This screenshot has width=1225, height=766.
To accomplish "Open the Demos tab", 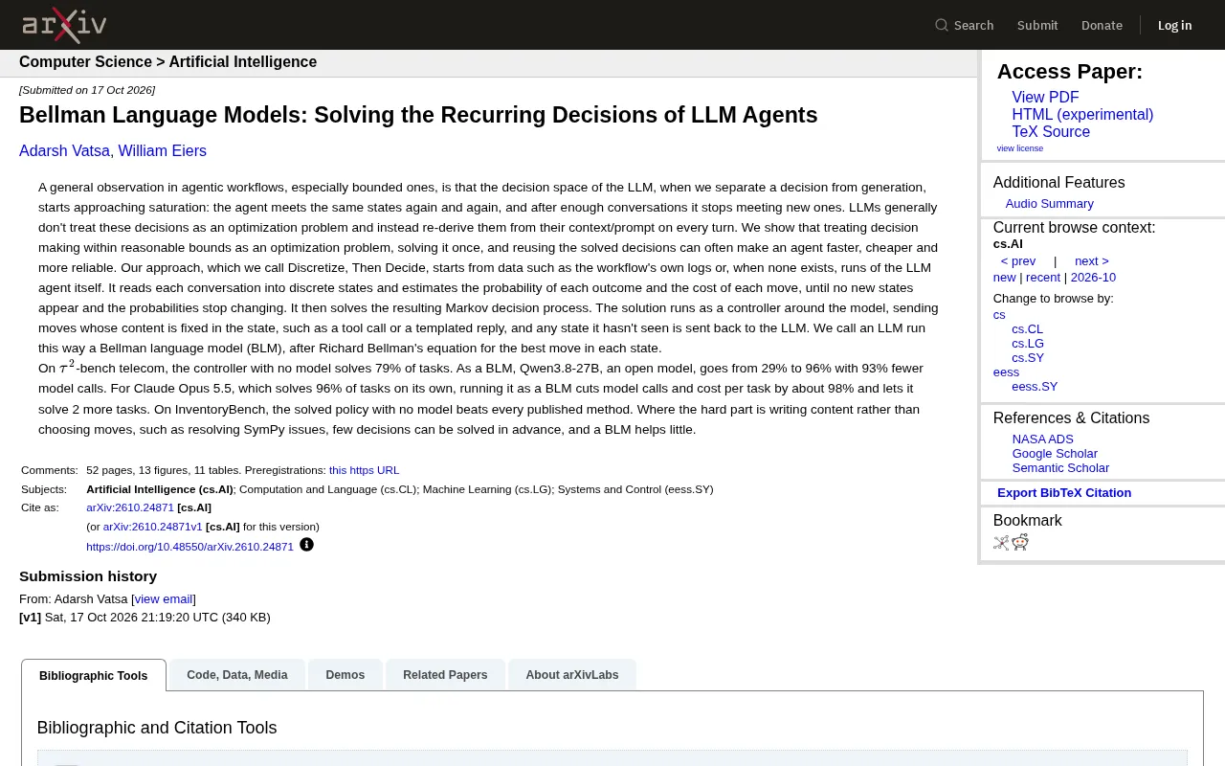I will point(345,675).
